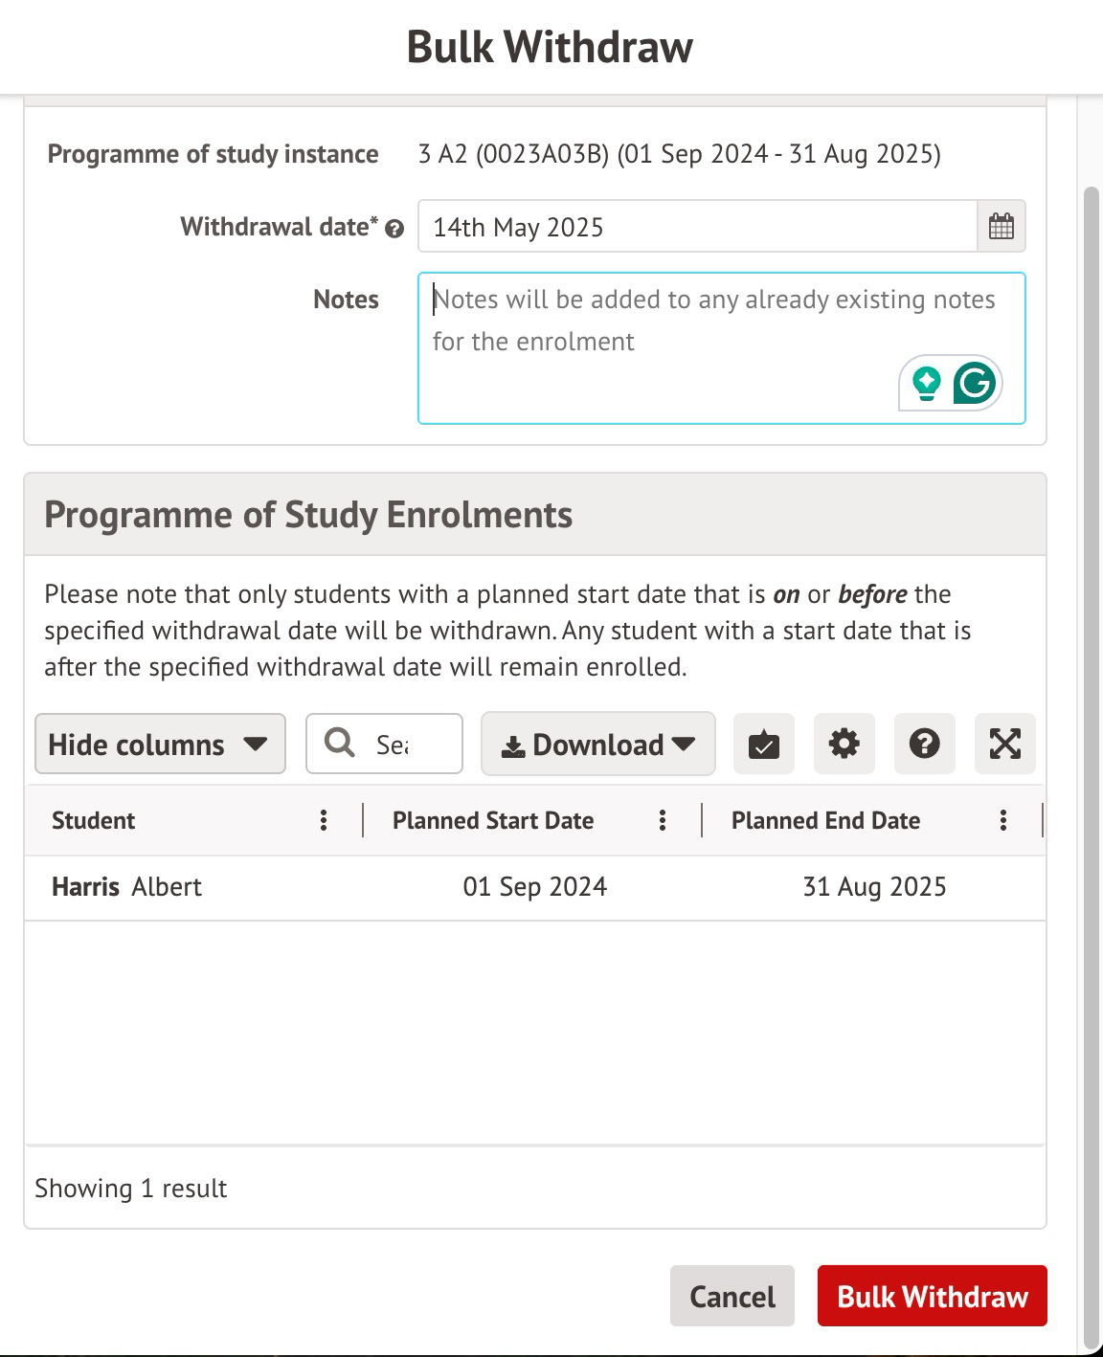This screenshot has width=1103, height=1357.
Task: Click the withdrawal date help icon
Action: pyautogui.click(x=394, y=229)
